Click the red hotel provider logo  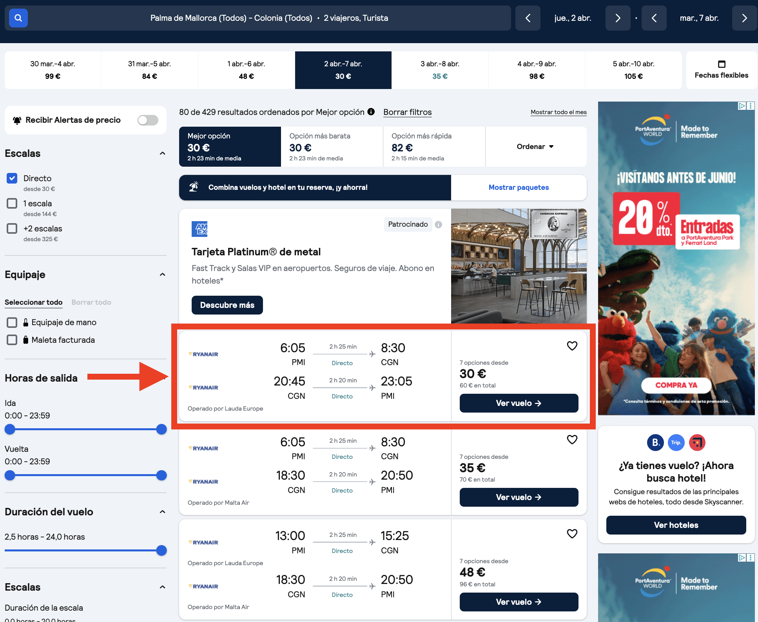pos(697,443)
